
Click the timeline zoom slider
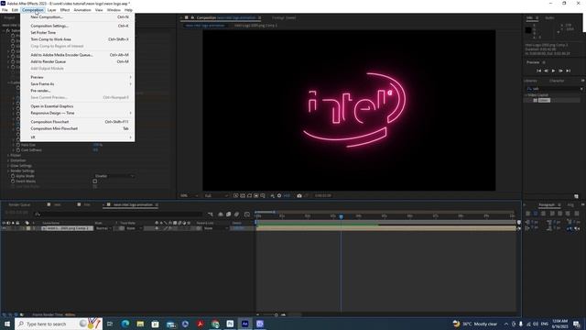click(277, 315)
